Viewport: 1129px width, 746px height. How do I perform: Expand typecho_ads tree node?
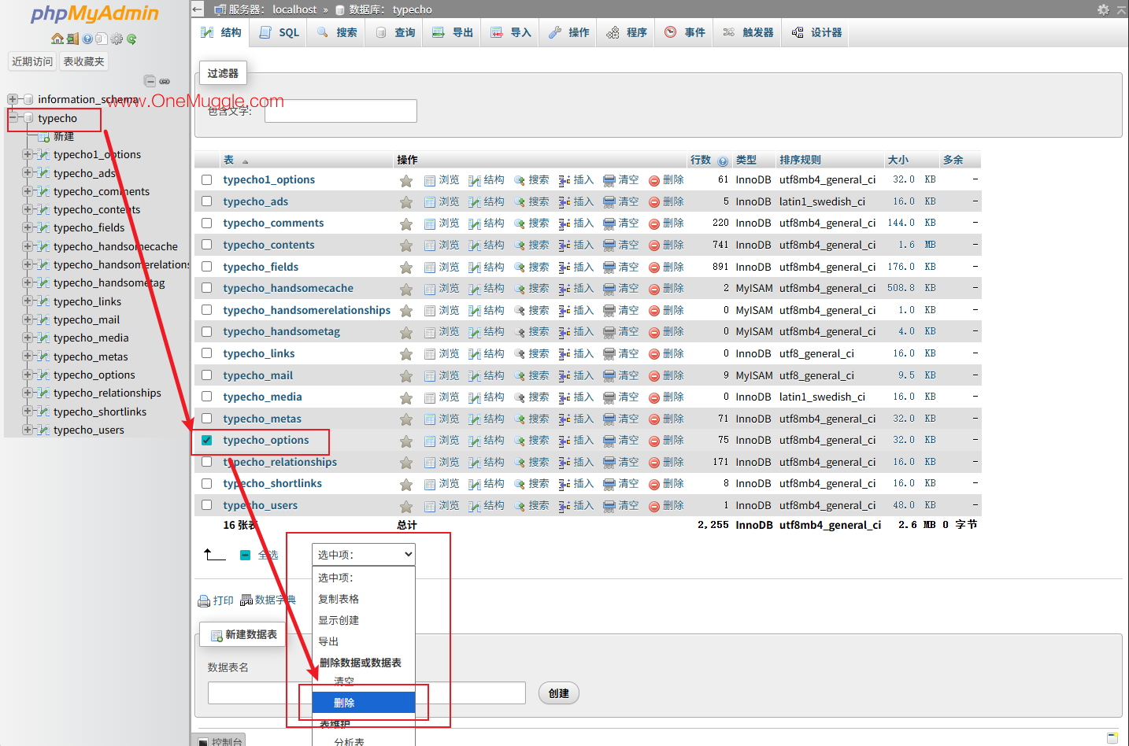[x=28, y=173]
